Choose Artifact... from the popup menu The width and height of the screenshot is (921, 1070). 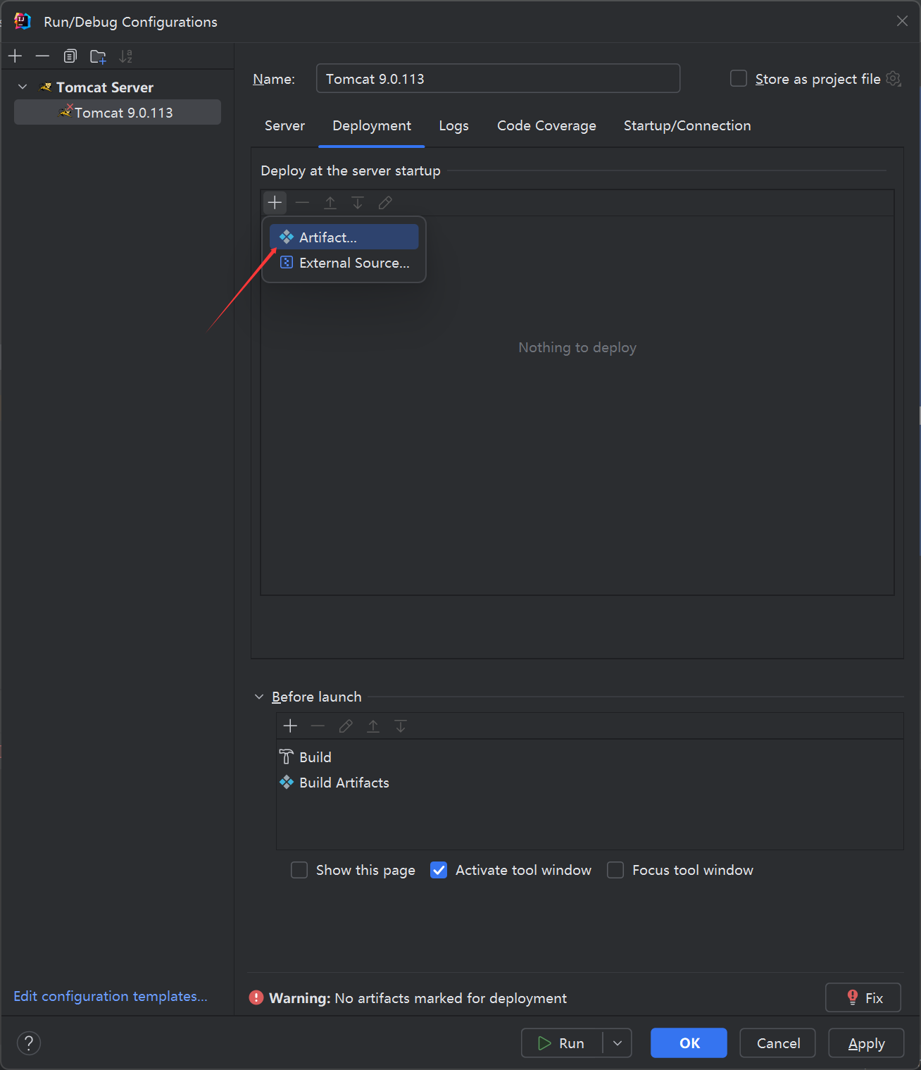pos(344,237)
